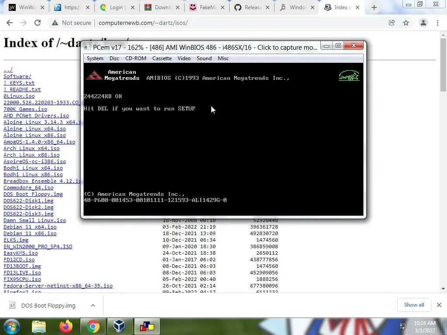447x335 pixels.
Task: Open PCem Disc menu
Action: [x=114, y=58]
